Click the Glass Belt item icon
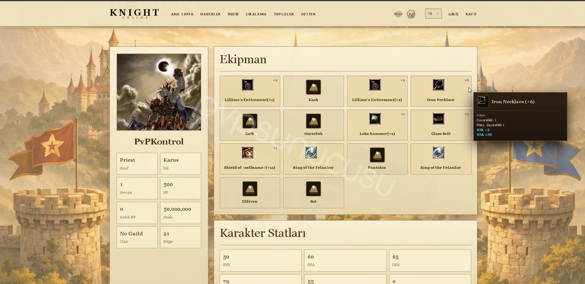 pos(438,119)
